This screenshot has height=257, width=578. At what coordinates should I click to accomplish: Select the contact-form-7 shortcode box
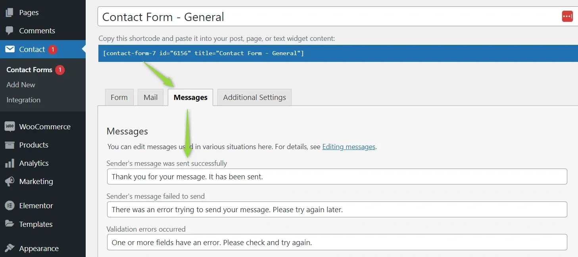click(x=338, y=53)
